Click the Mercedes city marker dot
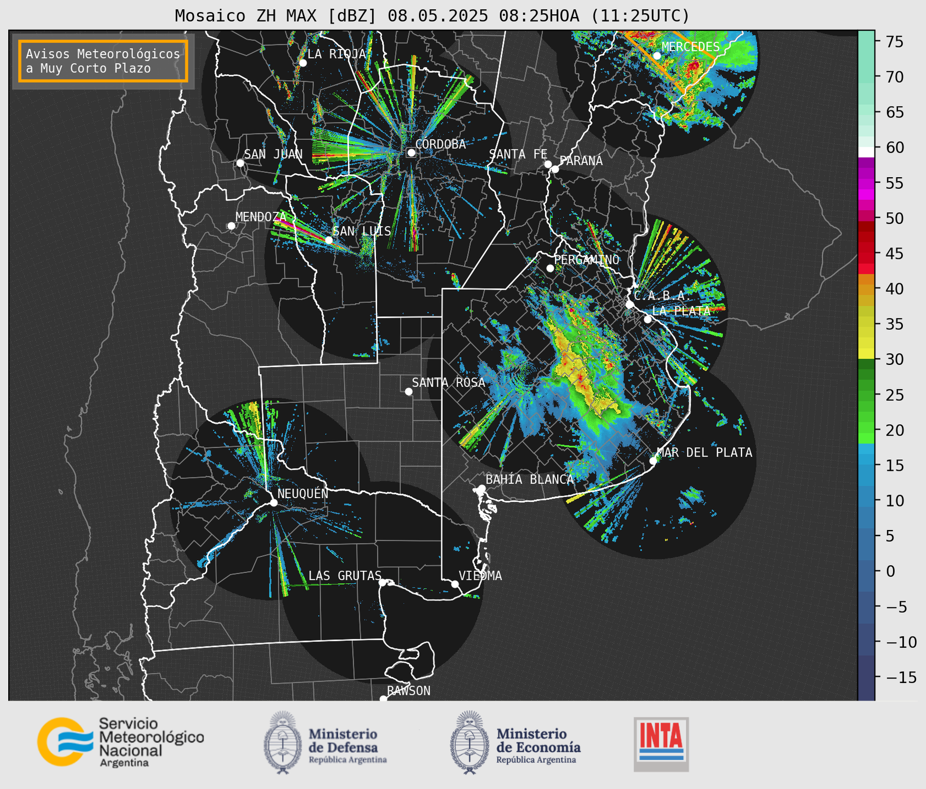926x789 pixels. [x=656, y=55]
